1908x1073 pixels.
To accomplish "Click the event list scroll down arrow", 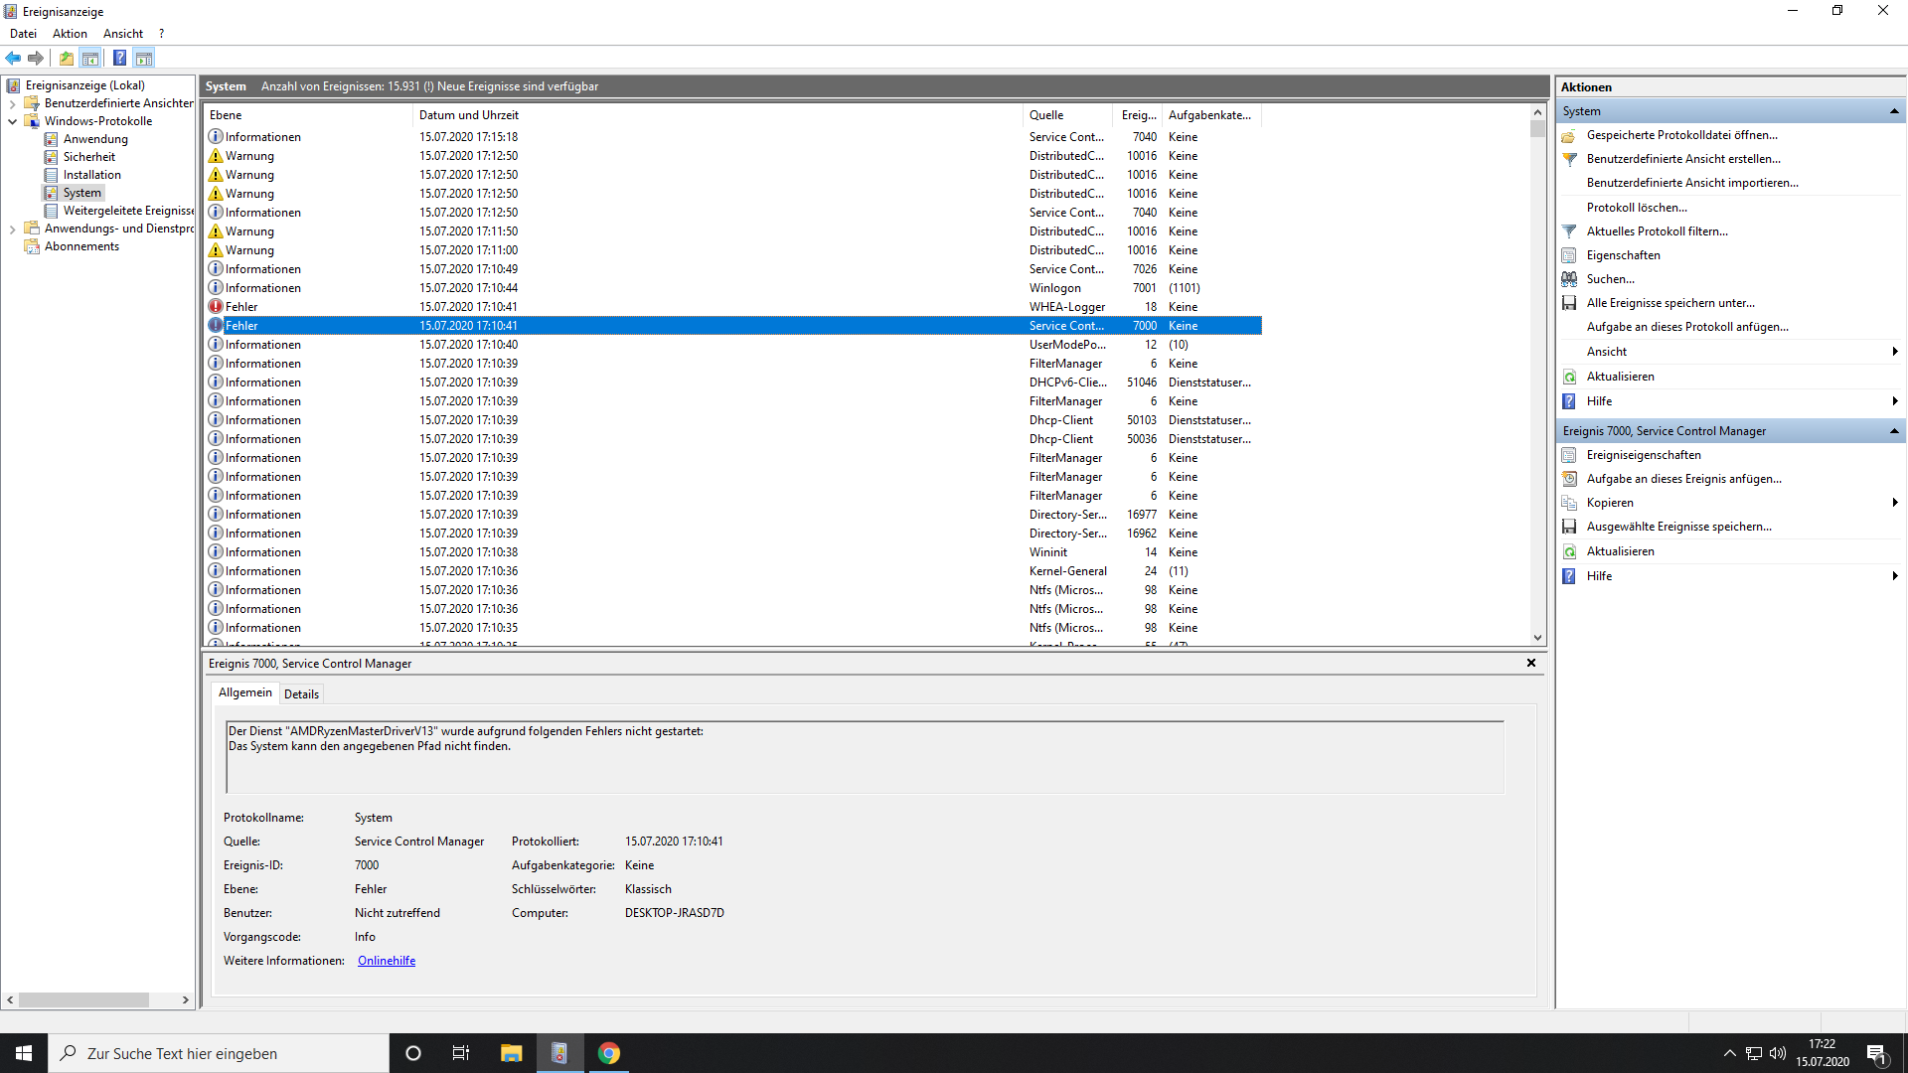I will (1537, 638).
